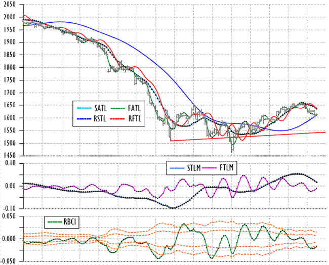This screenshot has height=265, width=329.
Task: Click the 0.10 axis label in STLM panel
Action: 11,163
